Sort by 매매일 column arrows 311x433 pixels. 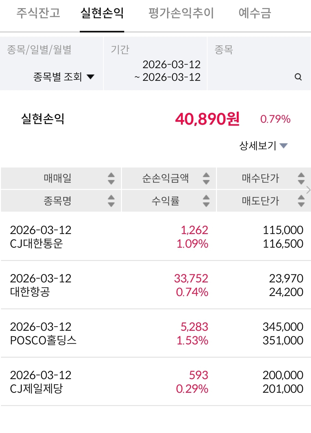point(111,178)
